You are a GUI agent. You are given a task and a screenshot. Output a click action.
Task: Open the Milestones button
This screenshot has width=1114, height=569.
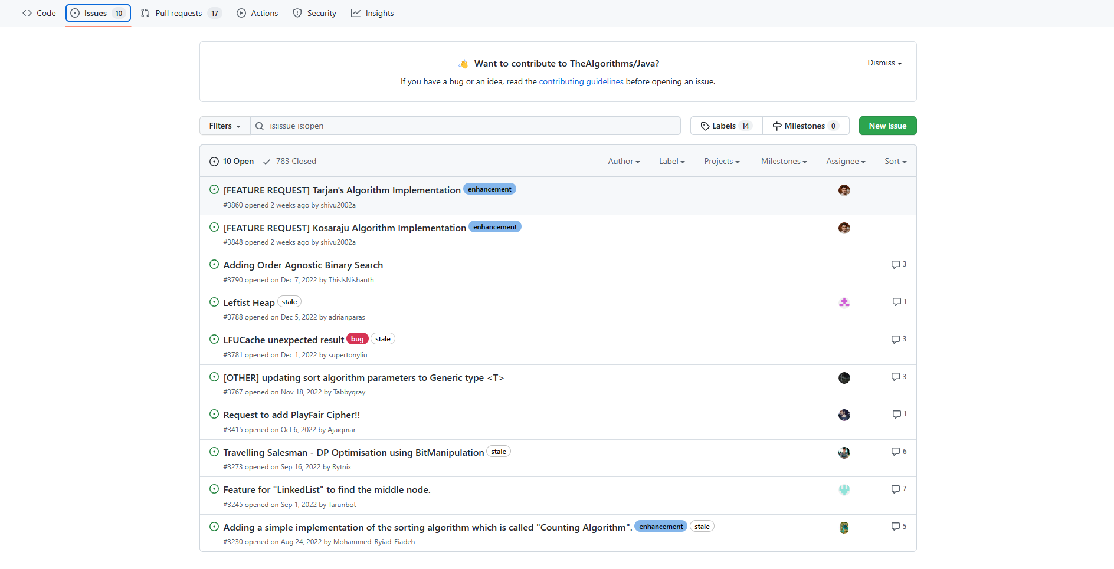pyautogui.click(x=806, y=126)
